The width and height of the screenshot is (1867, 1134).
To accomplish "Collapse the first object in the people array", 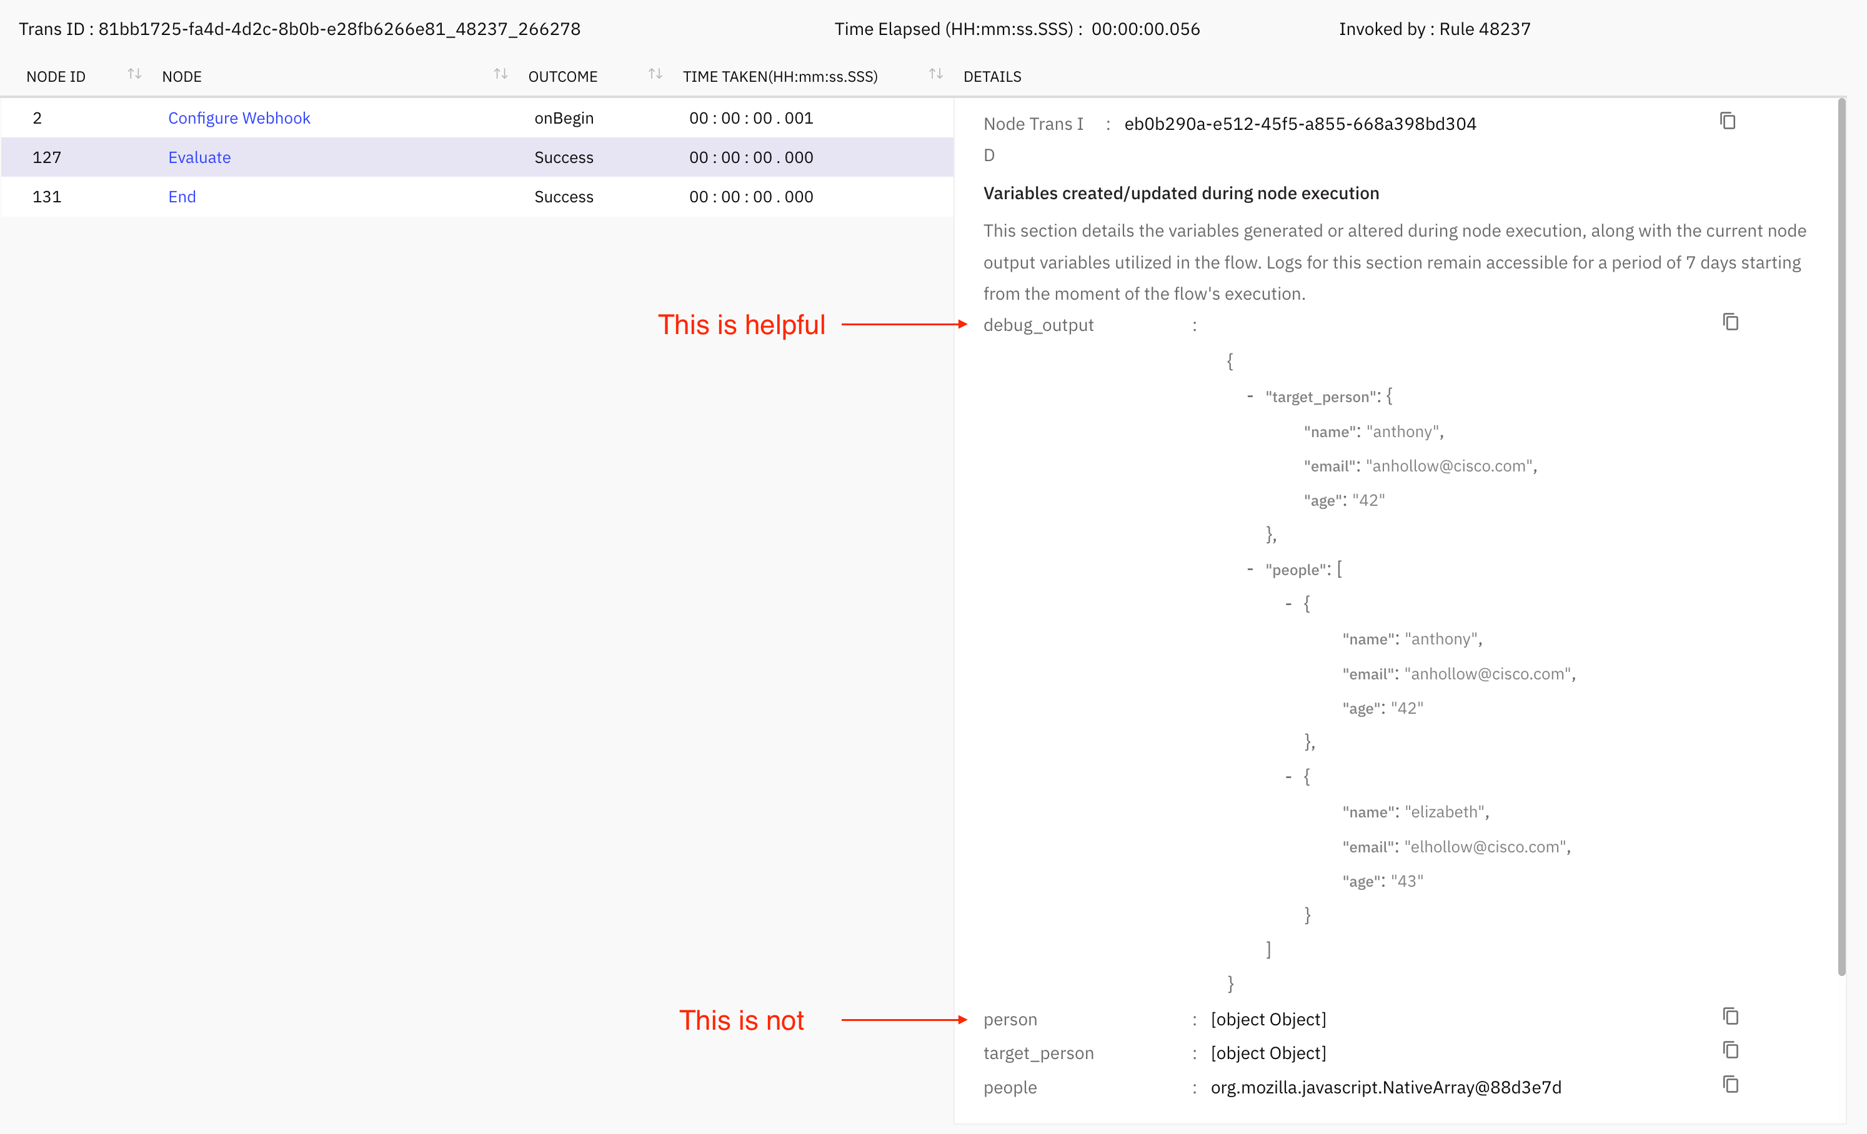I will coord(1288,604).
